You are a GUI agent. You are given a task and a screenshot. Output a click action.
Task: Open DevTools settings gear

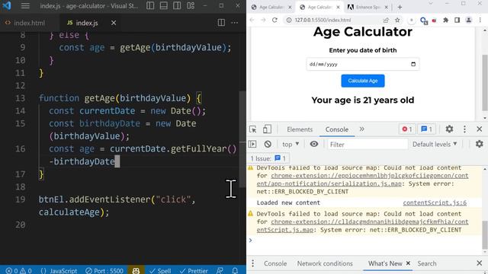(449, 129)
